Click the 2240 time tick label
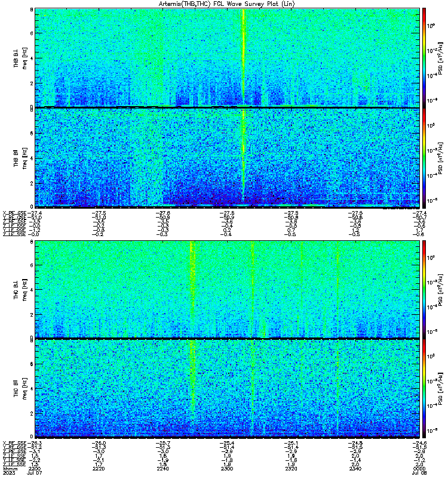The height and width of the screenshot is (477, 448). coord(162,469)
